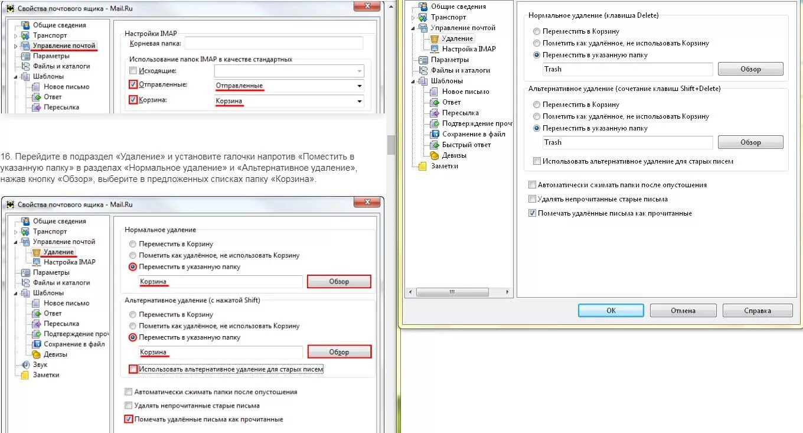Image resolution: width=803 pixels, height=433 pixels.
Task: Click Обзор under Нормальное удаление Корзина field
Action: click(x=339, y=282)
